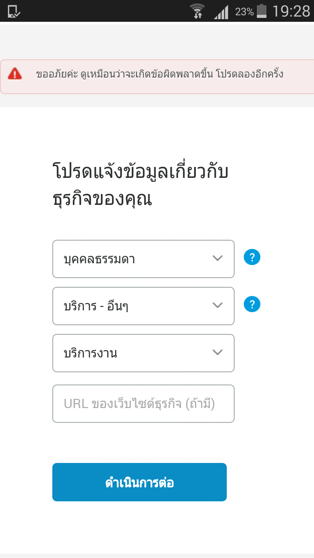Expand chevron arrow of บุคคลธรรมดา field

pos(218,258)
